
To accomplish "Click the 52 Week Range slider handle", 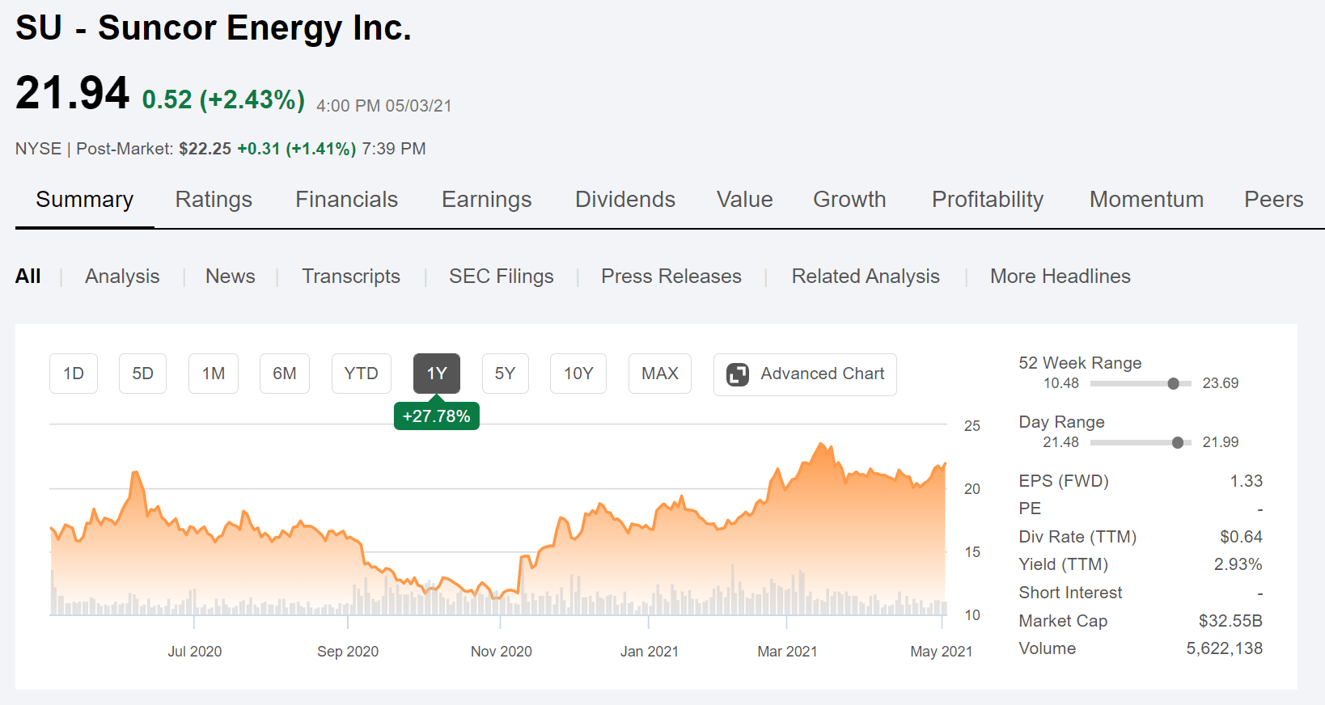I will click(x=1172, y=384).
